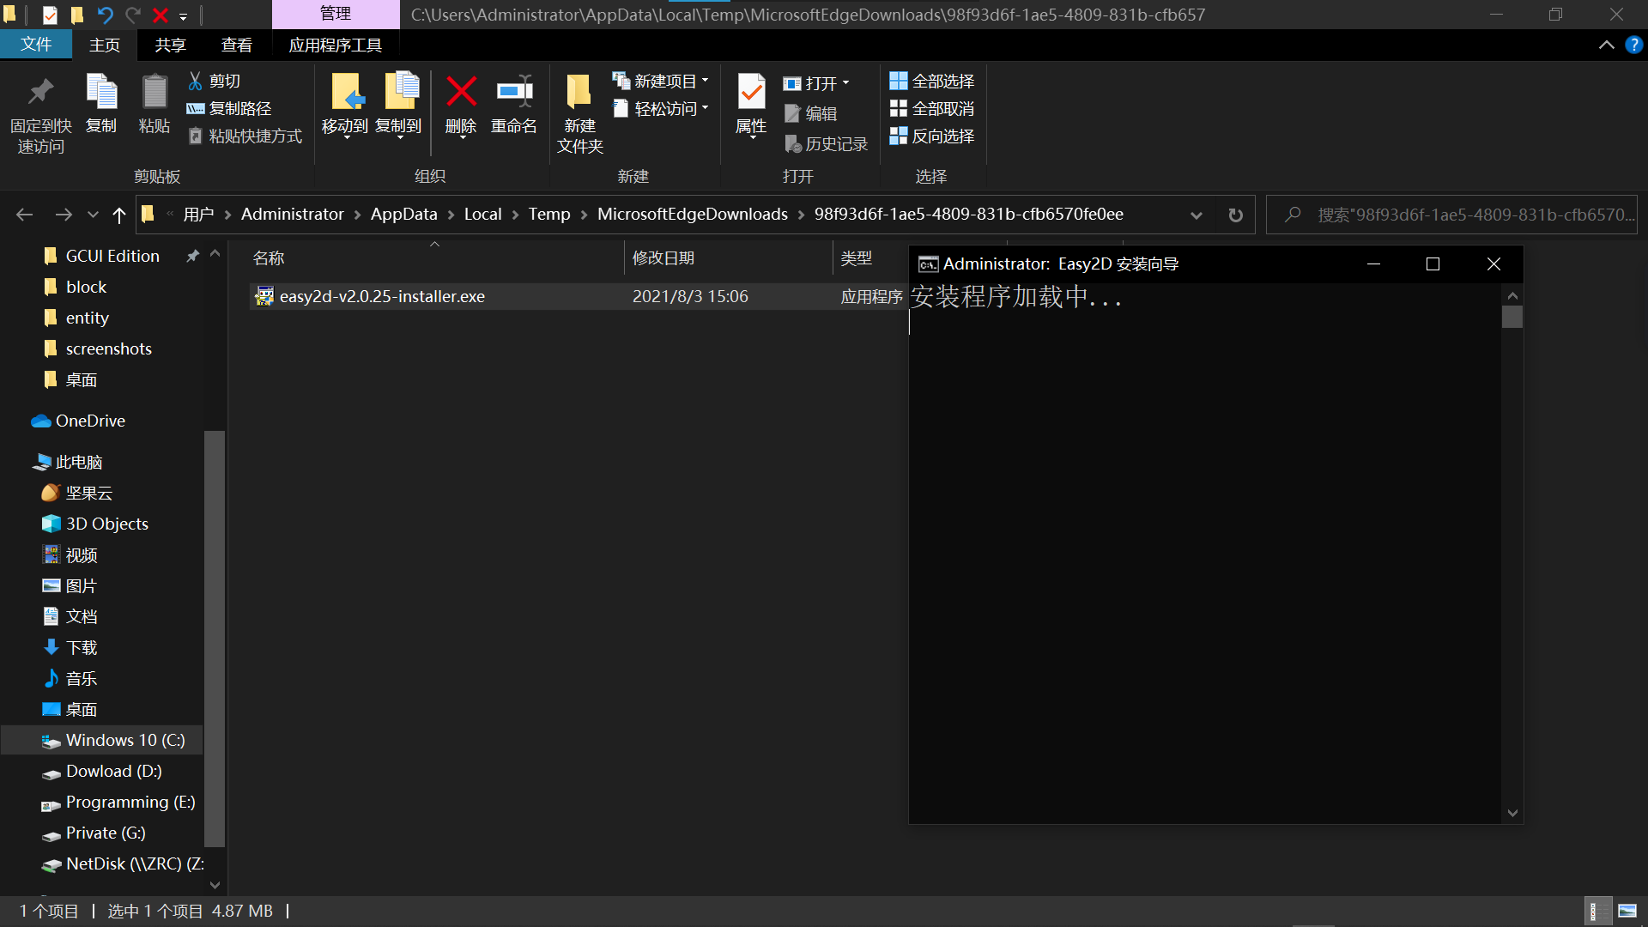This screenshot has width=1648, height=927.
Task: Click Copy path (复制路径)
Action: [x=229, y=108]
